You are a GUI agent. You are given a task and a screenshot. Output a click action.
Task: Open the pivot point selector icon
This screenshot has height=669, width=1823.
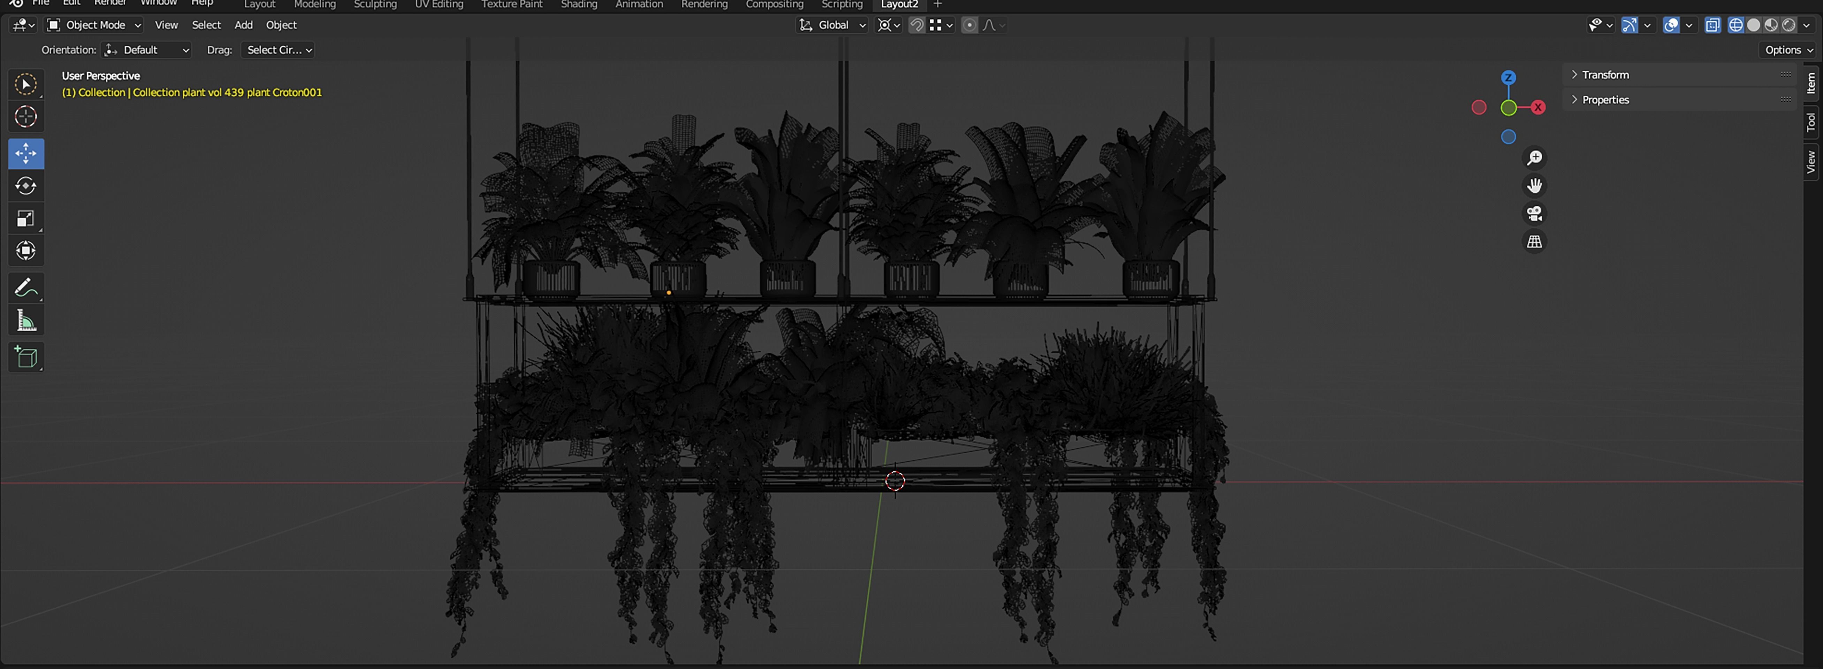coord(888,25)
